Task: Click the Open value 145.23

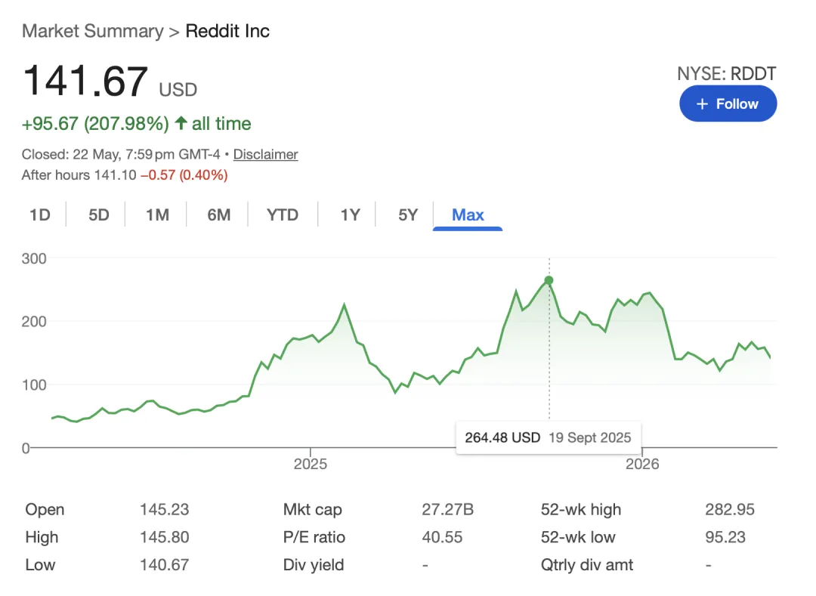Action: [x=164, y=509]
